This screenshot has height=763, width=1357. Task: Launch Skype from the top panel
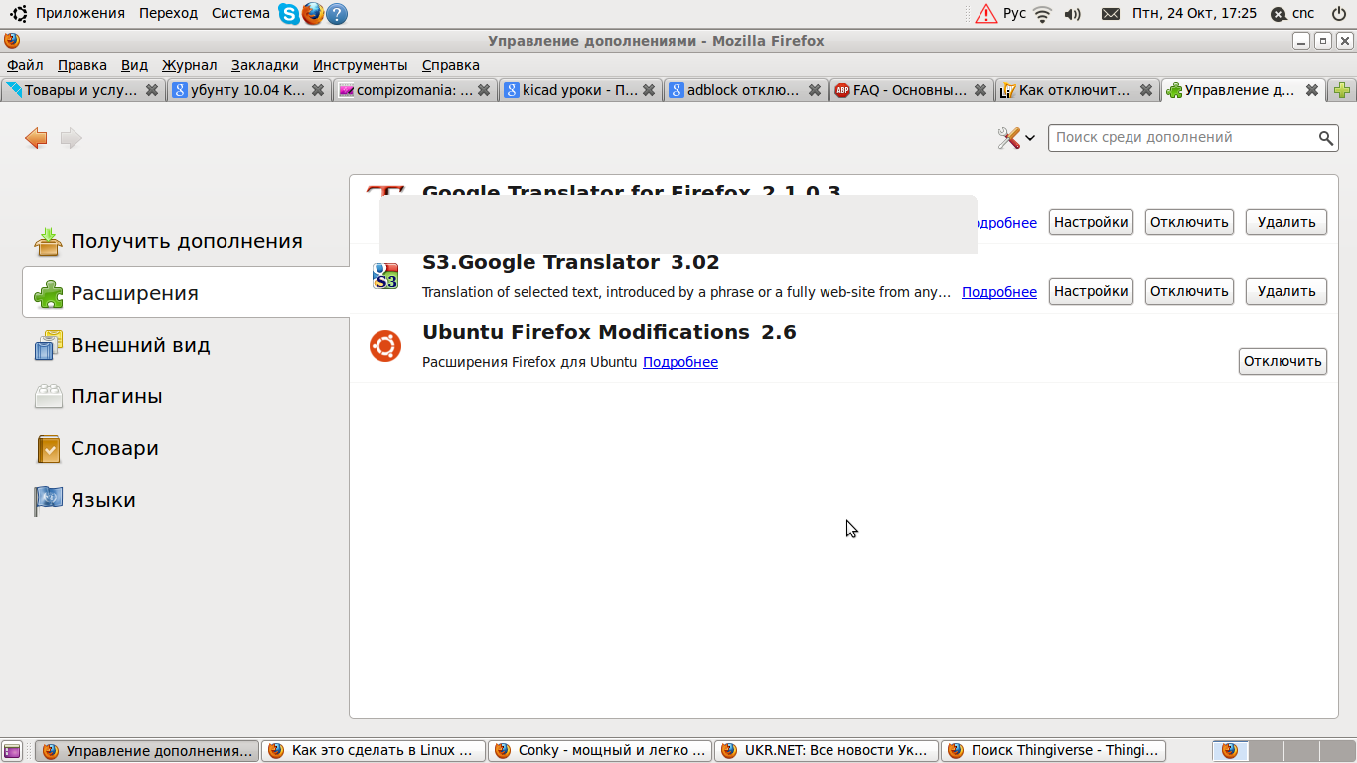(x=288, y=13)
